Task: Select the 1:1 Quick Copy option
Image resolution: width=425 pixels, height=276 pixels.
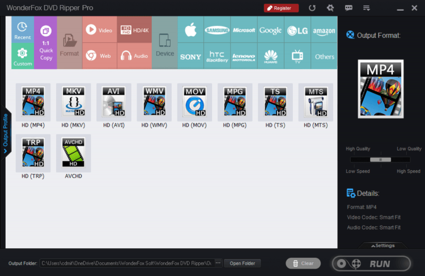Action: point(45,43)
